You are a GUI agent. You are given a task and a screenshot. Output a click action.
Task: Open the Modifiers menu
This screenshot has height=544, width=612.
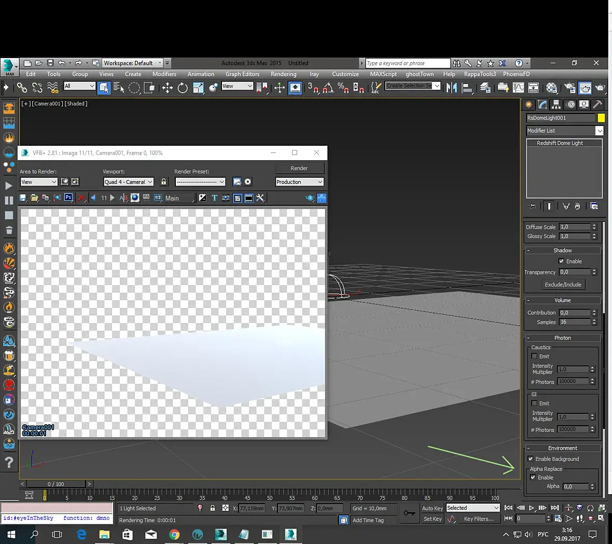tap(164, 74)
